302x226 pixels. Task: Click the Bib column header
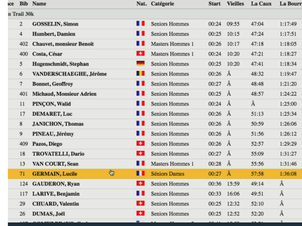click(x=24, y=4)
